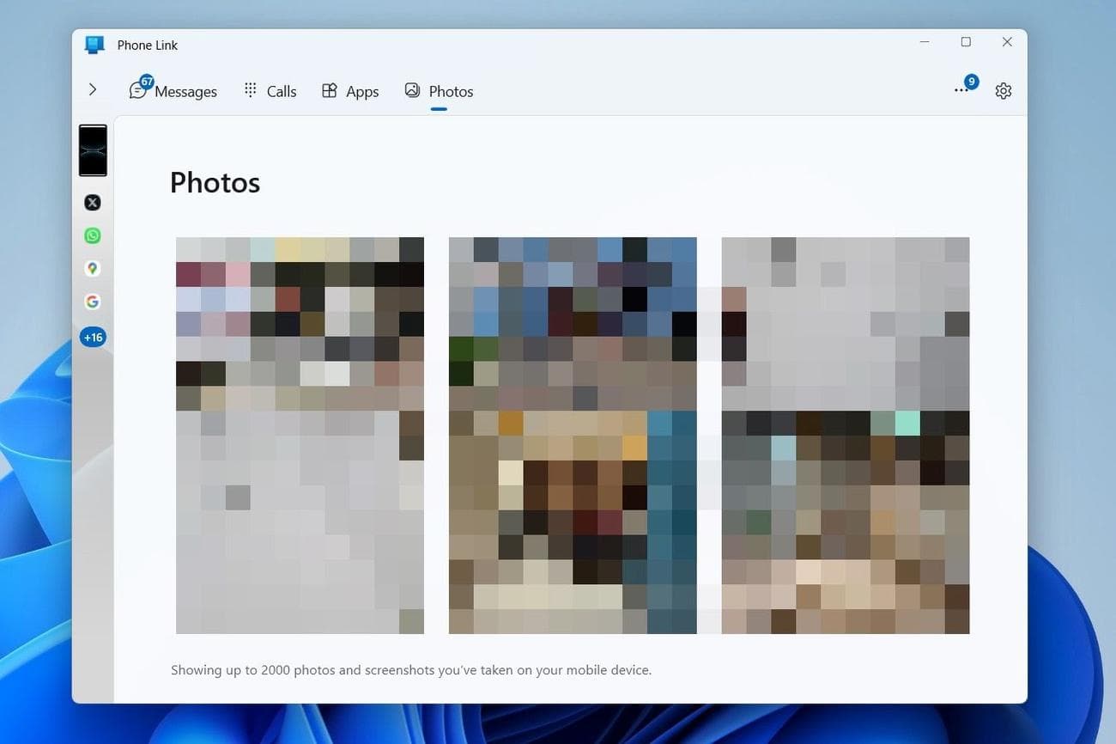Expand the left sidebar with the chevron
The image size is (1116, 744).
point(93,89)
